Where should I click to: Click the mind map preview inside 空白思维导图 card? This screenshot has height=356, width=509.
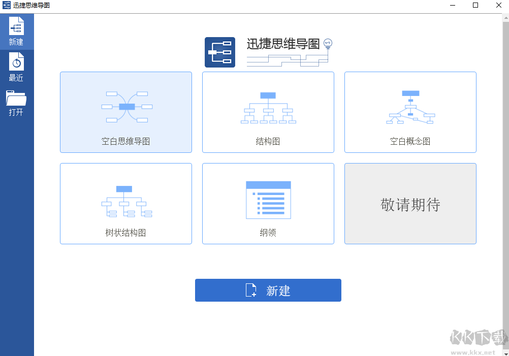[x=125, y=107]
